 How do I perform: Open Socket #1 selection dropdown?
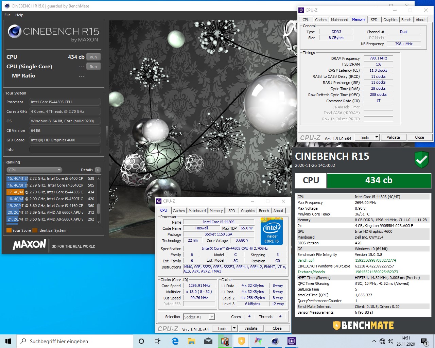199,317
